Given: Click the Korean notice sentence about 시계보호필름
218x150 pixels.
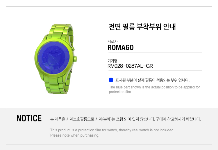Looking at the screenshot, I should tap(126, 119).
